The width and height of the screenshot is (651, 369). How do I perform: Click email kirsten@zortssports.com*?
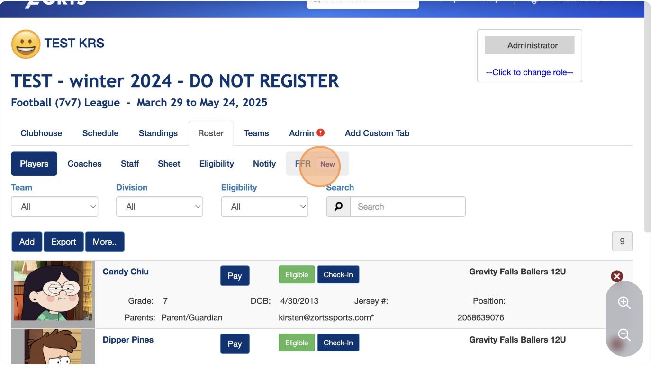coord(326,317)
